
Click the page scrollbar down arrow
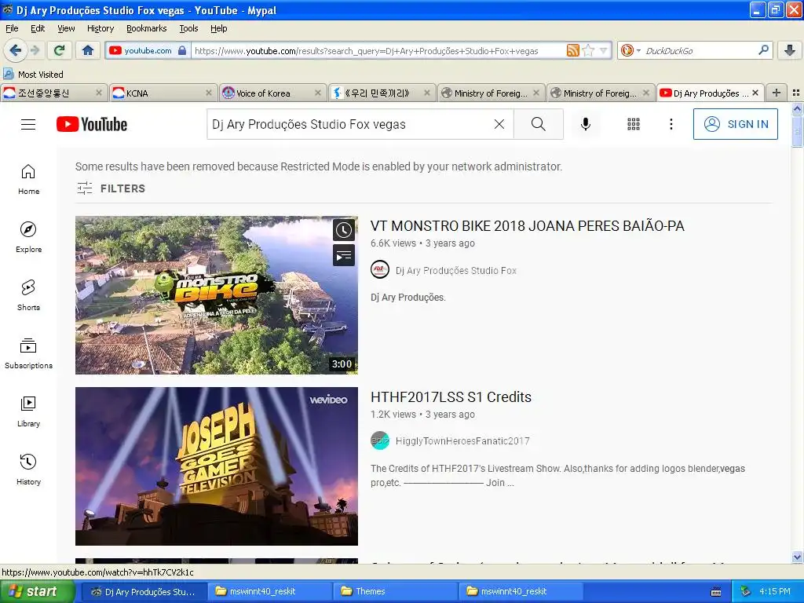coord(797,557)
